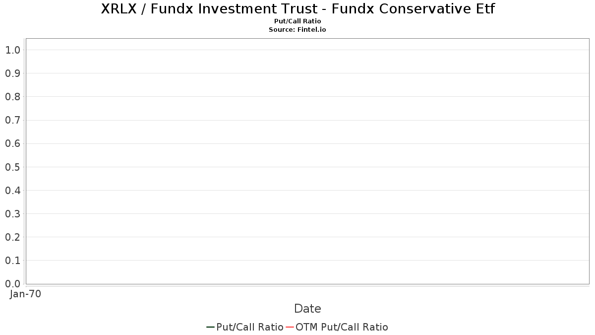Click the Jan-70 date axis label
Screen dimensions: 595x335
(x=25, y=294)
